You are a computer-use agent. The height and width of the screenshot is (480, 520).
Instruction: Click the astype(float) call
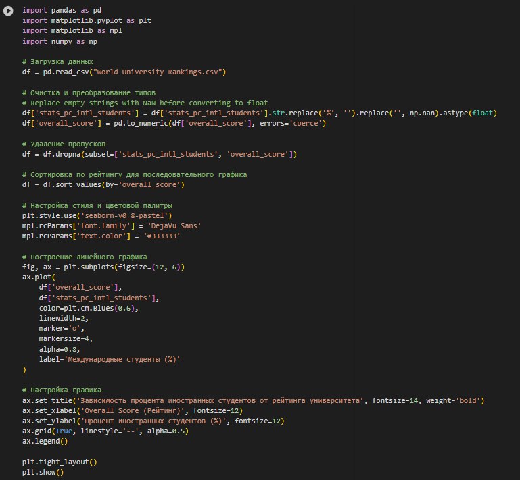tap(470, 113)
